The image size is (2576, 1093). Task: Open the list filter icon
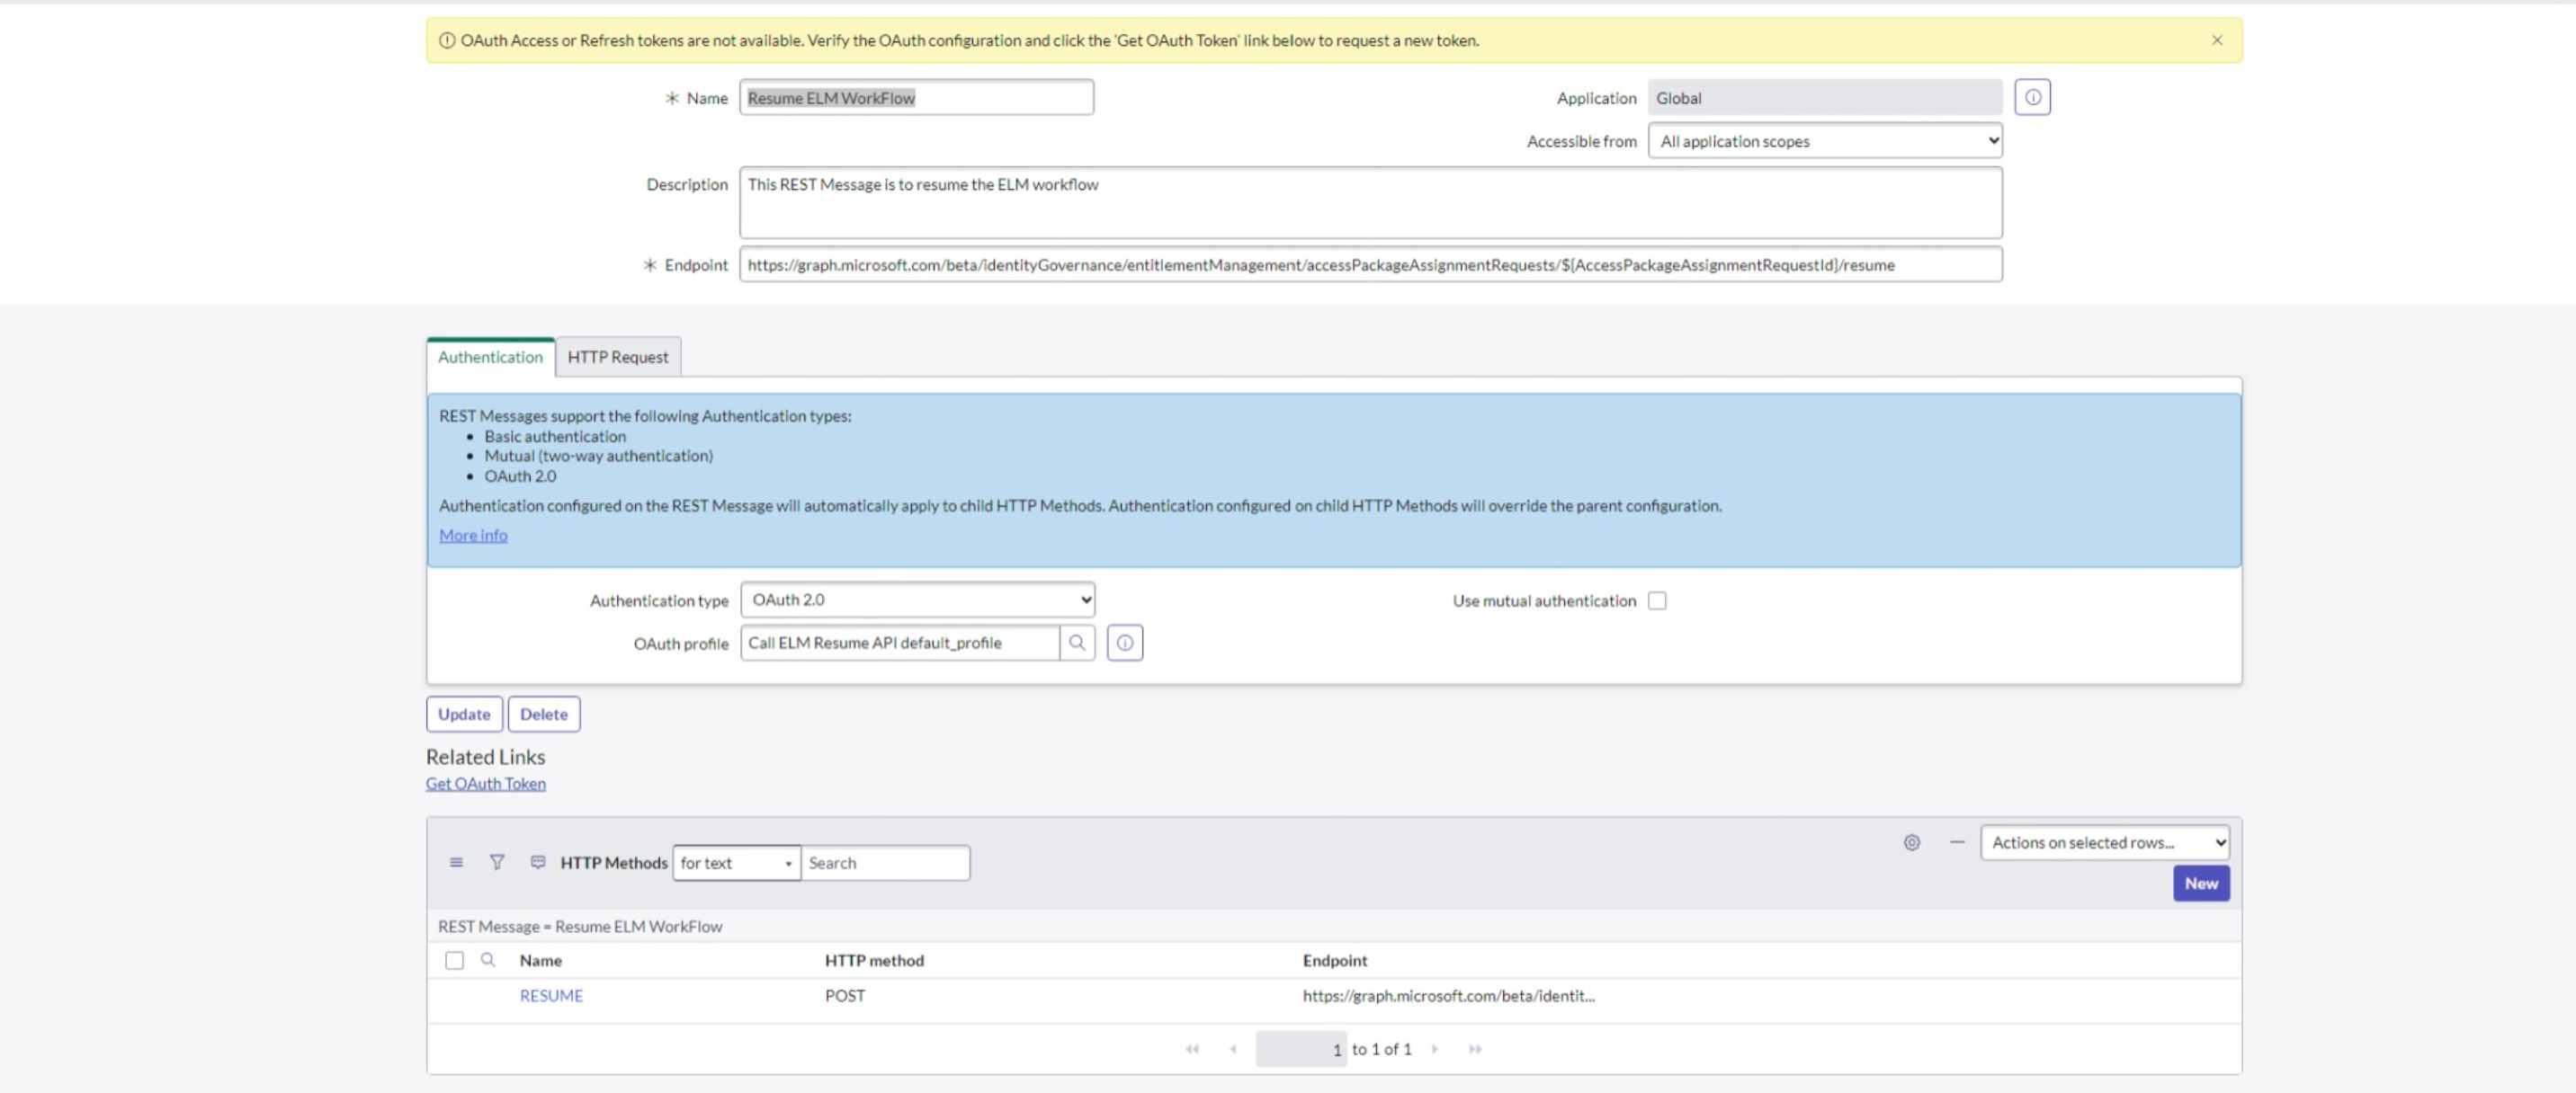(497, 862)
